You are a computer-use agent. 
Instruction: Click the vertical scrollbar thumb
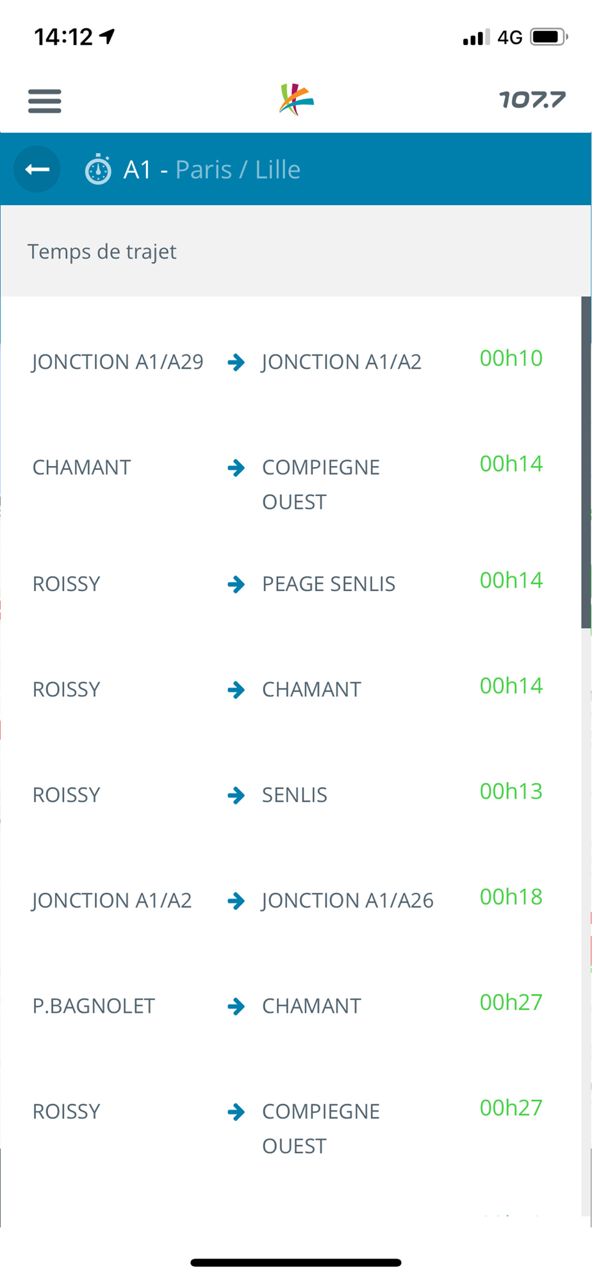pos(586,462)
